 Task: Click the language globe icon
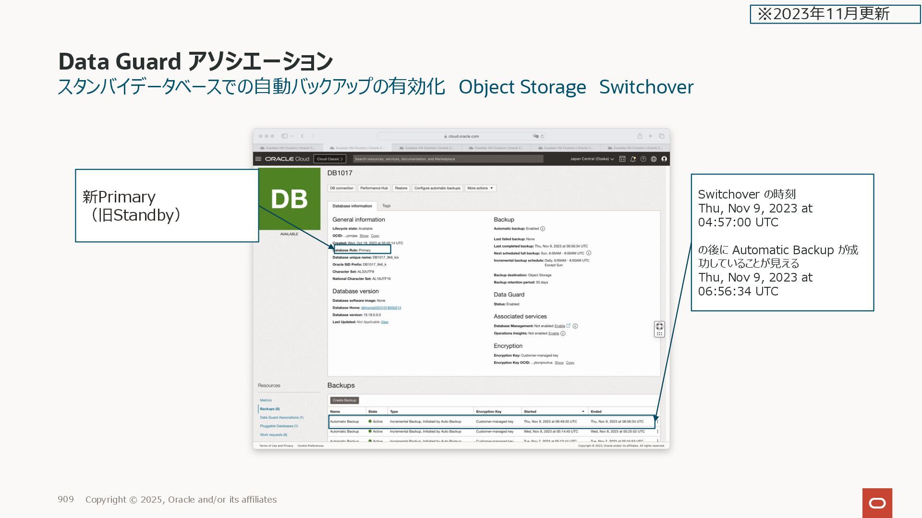click(654, 159)
